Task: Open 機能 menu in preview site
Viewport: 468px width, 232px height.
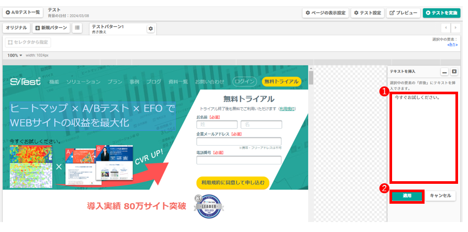Action: pos(54,82)
